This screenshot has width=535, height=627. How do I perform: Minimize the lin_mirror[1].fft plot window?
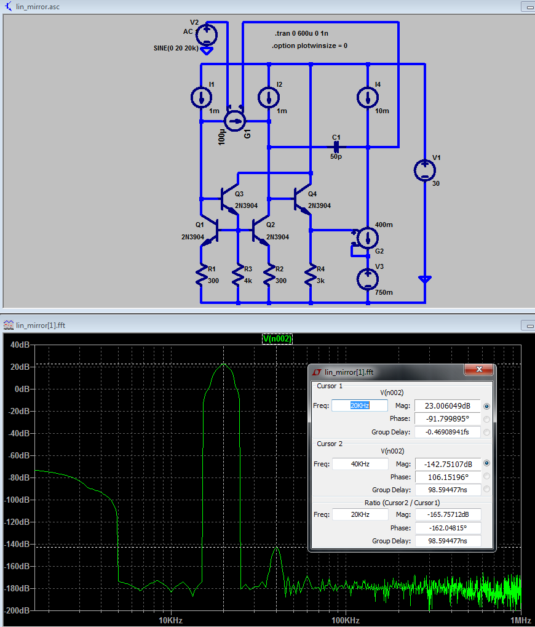(528, 325)
